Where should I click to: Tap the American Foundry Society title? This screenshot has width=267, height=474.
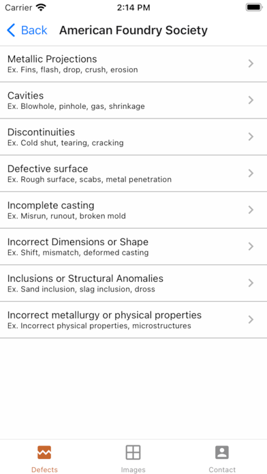pos(133,30)
